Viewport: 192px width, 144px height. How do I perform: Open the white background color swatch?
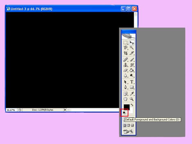tap(132, 110)
